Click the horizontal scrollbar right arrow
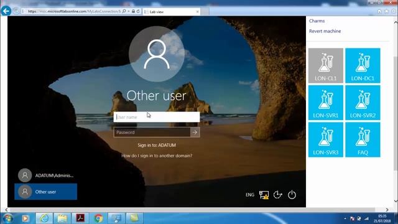This screenshot has height=224, width=398. (387, 210)
